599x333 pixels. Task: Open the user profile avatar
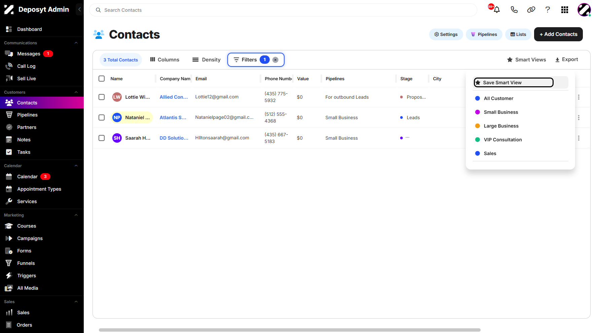584,10
